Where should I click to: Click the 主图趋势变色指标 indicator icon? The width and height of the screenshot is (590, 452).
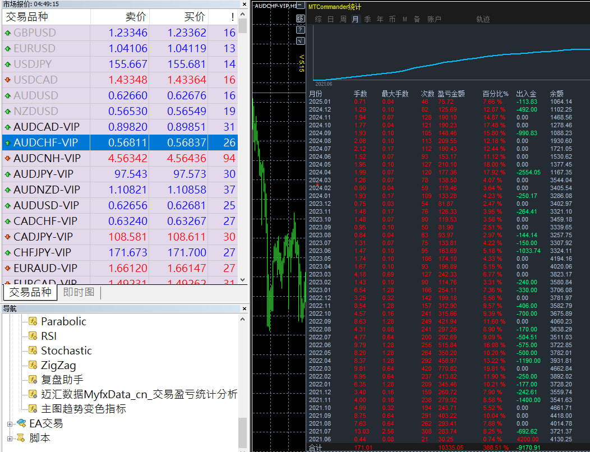[x=33, y=409]
